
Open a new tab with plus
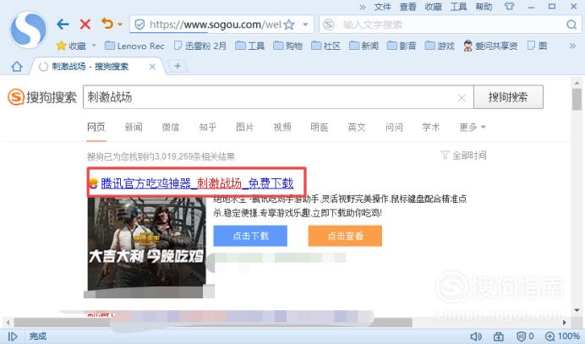click(x=178, y=67)
